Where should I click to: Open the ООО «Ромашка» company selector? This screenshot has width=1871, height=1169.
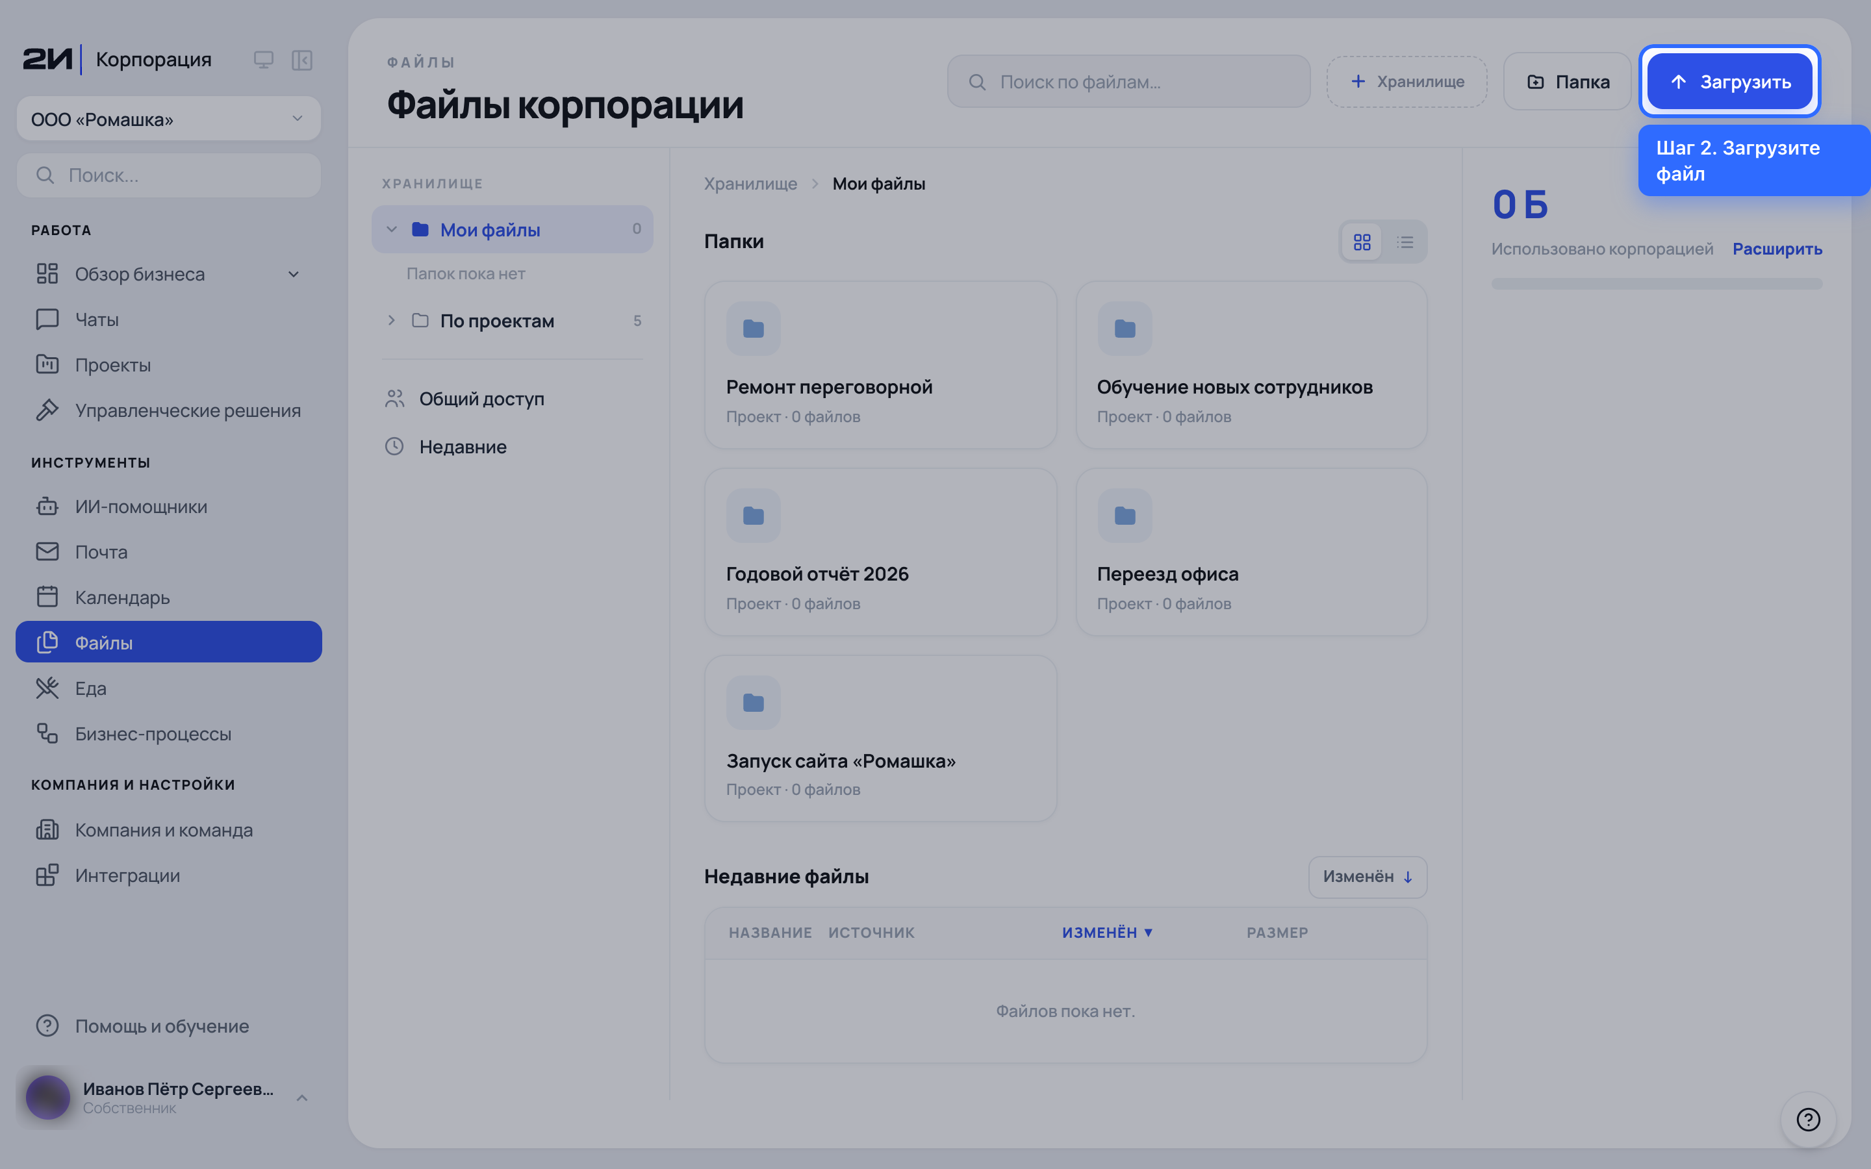168,119
